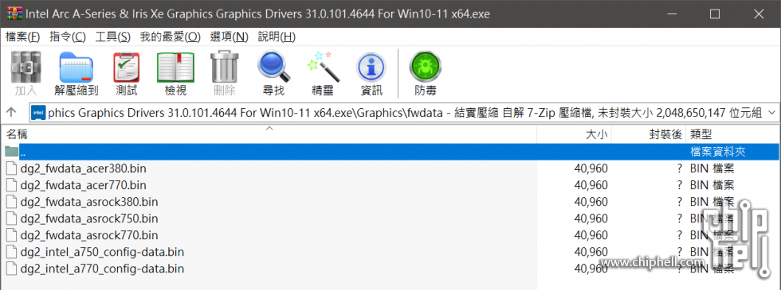Start the VirusScan (防毒) bug icon
Viewport: 781px width, 290px height.
(x=426, y=67)
